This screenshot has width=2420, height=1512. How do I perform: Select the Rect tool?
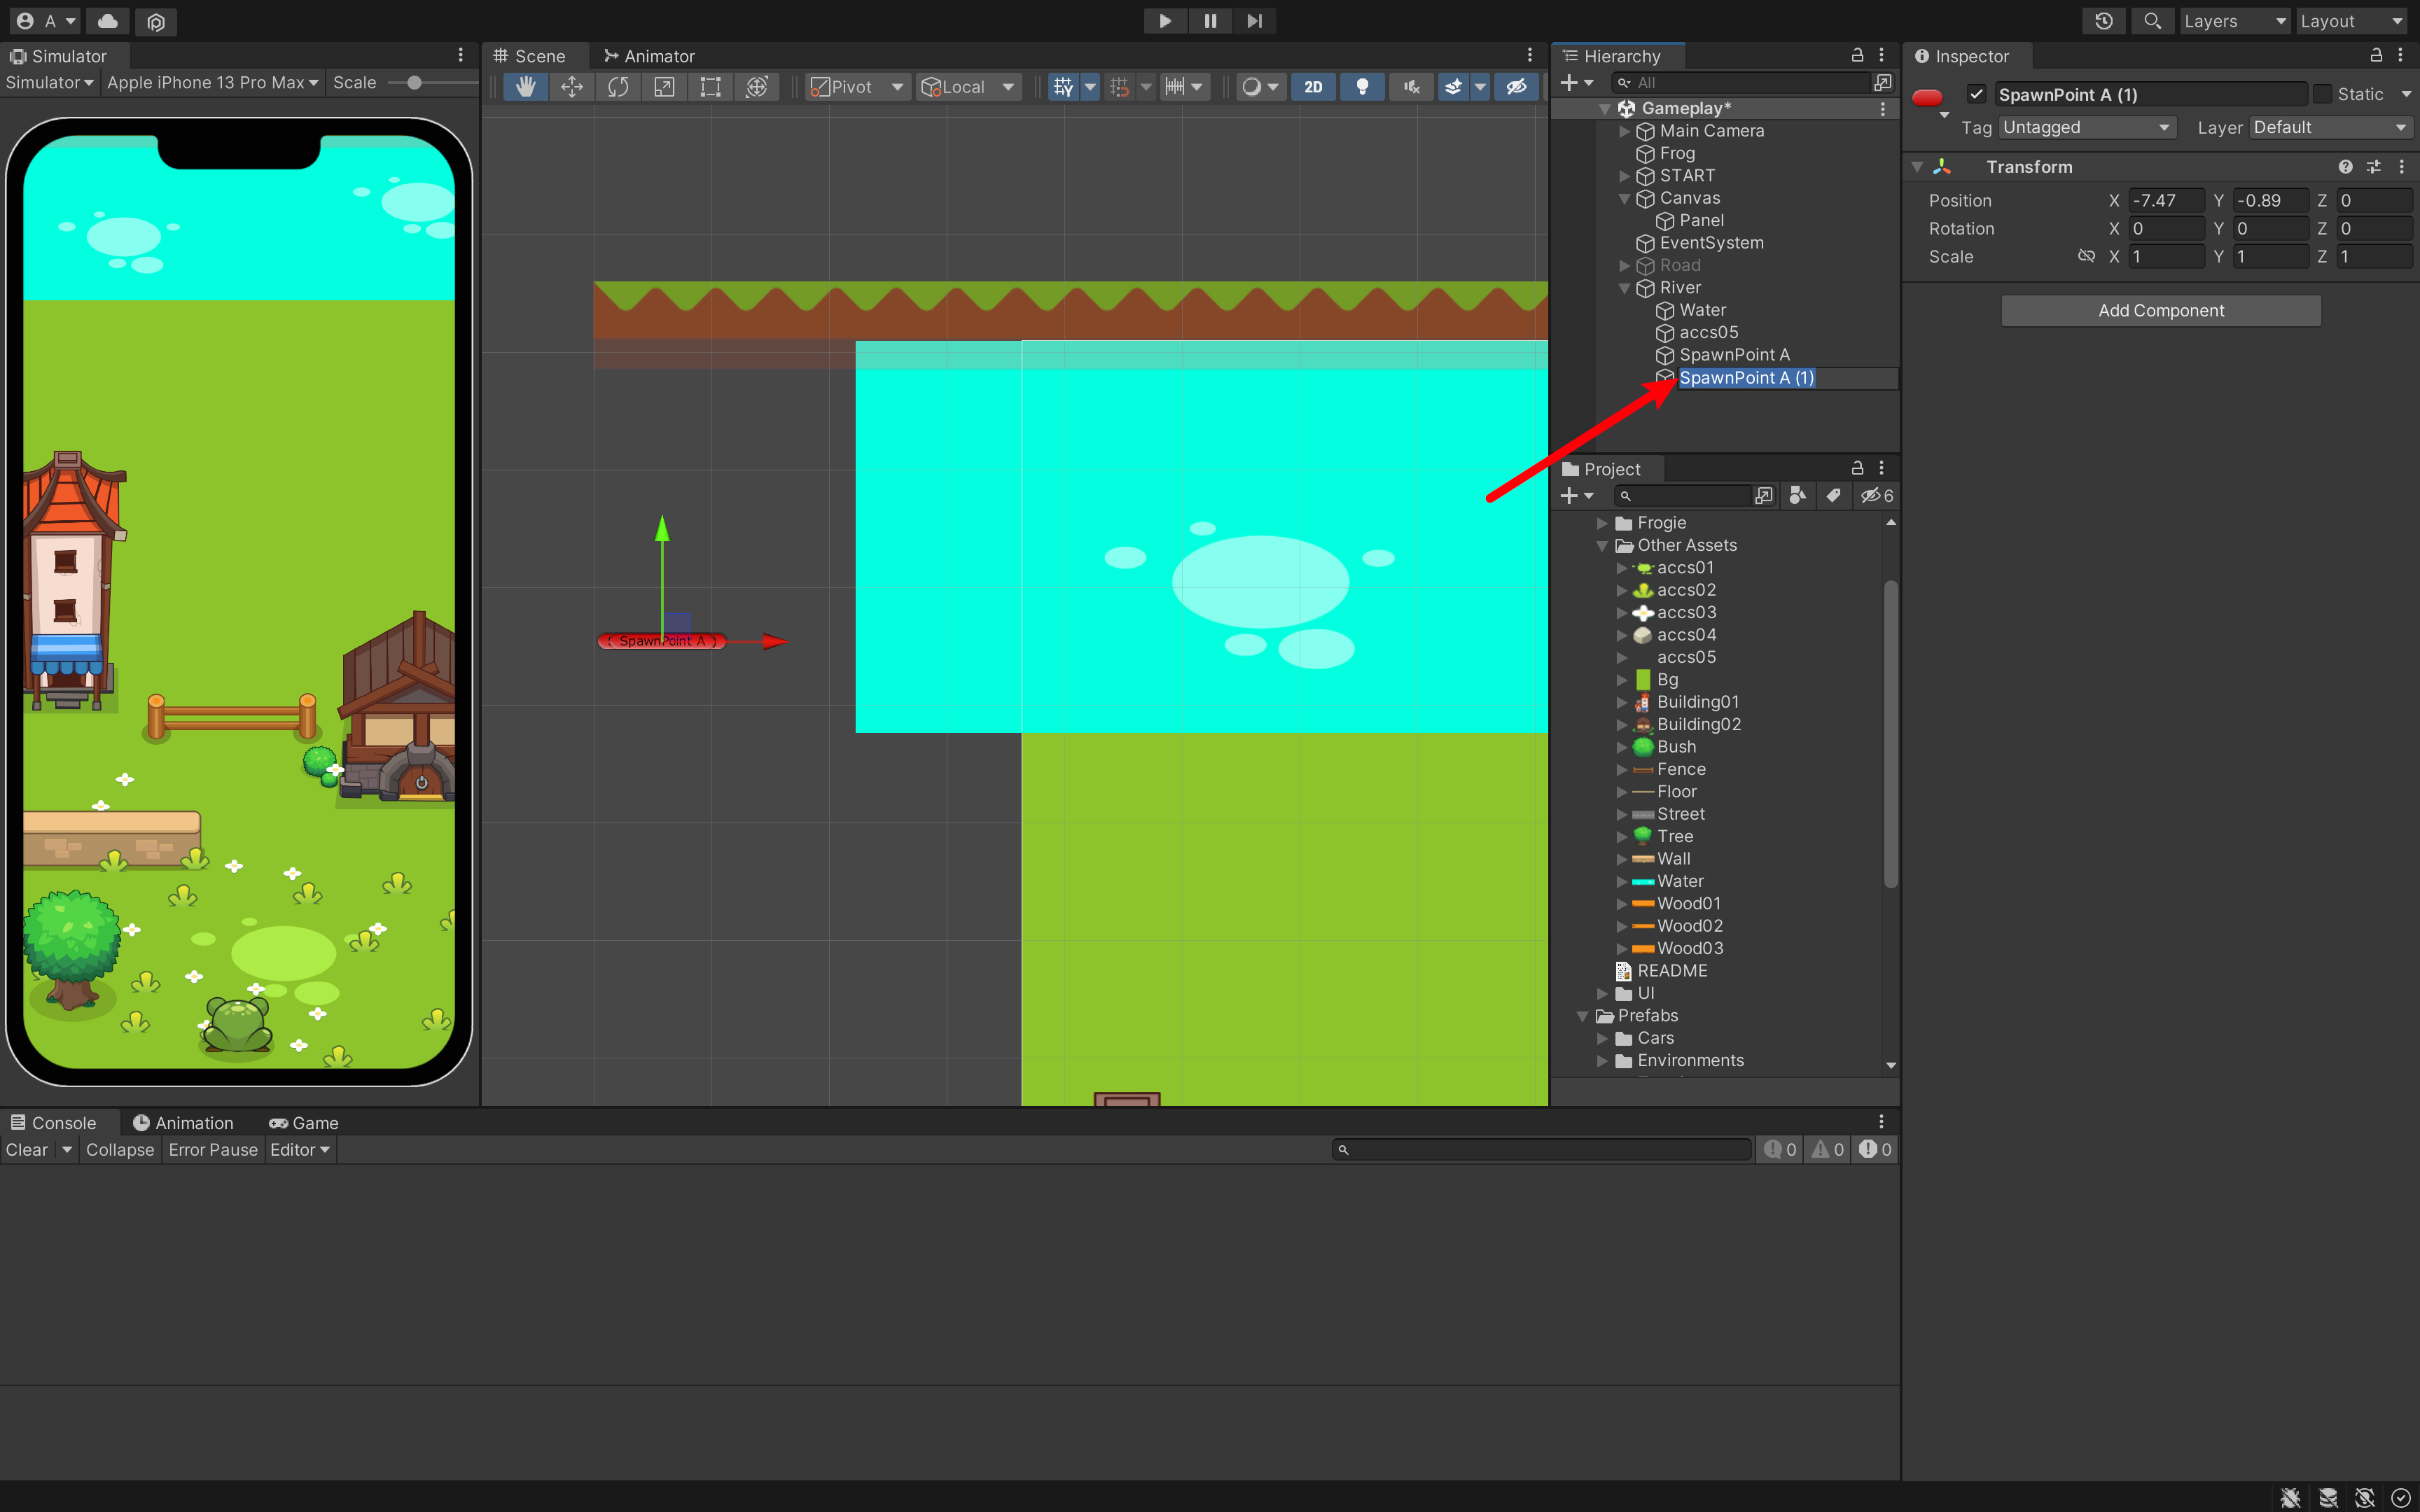(x=710, y=87)
